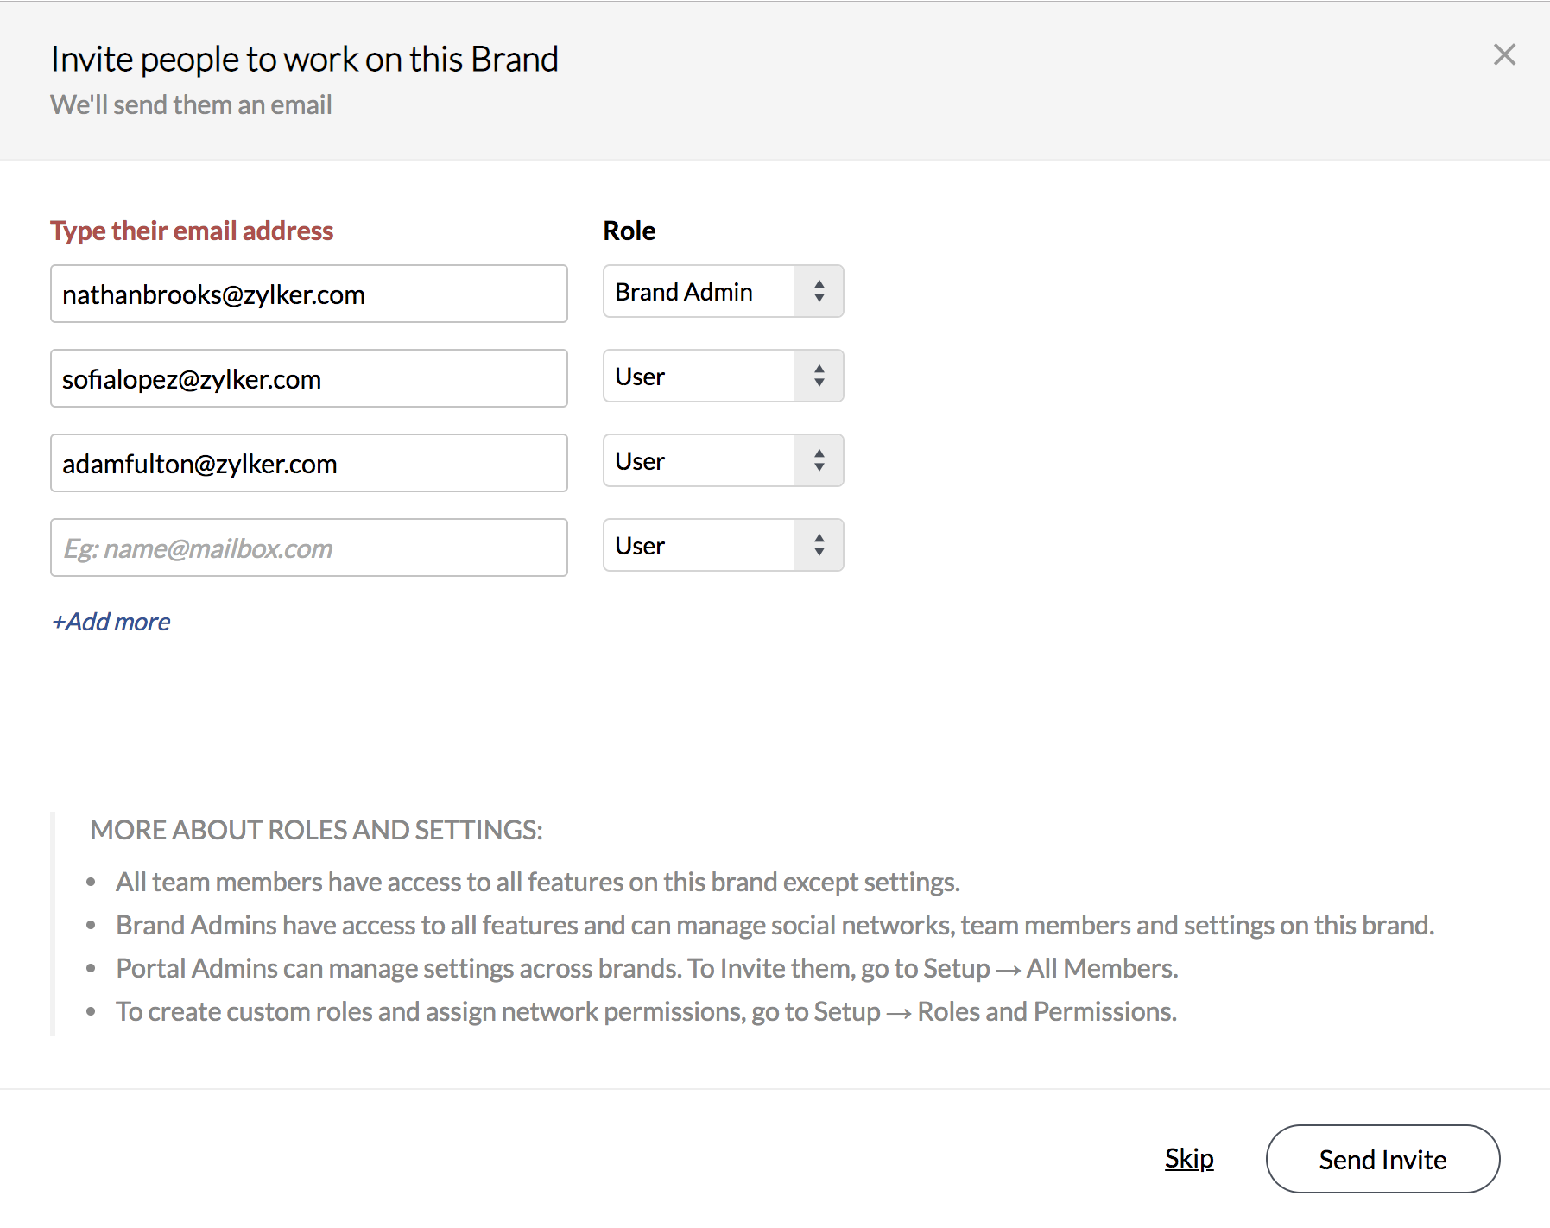Click the up-down arrows beside adamfulton's role
Screen dimensions: 1550x1228
pos(819,461)
